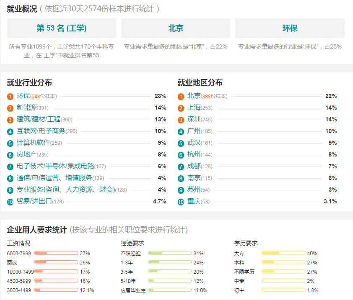Open the 通信/电信运营、增值服务 link
Screen dimensions: 353x300
(x=54, y=178)
